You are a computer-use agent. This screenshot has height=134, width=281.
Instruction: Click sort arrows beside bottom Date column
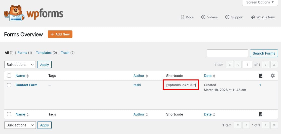click(x=214, y=114)
